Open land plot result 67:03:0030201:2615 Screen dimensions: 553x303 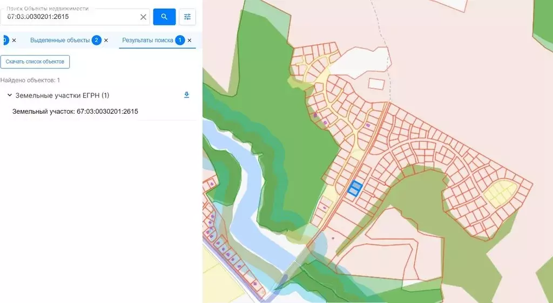(x=75, y=112)
